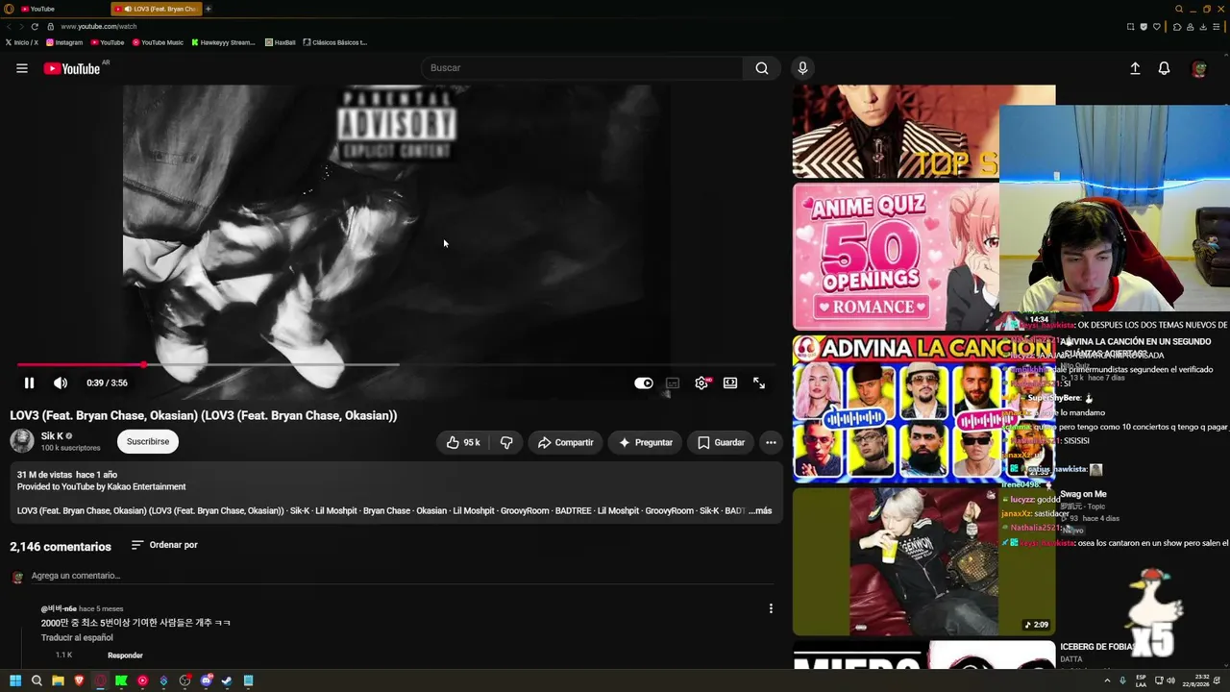Open more actions menu below video

click(x=771, y=442)
